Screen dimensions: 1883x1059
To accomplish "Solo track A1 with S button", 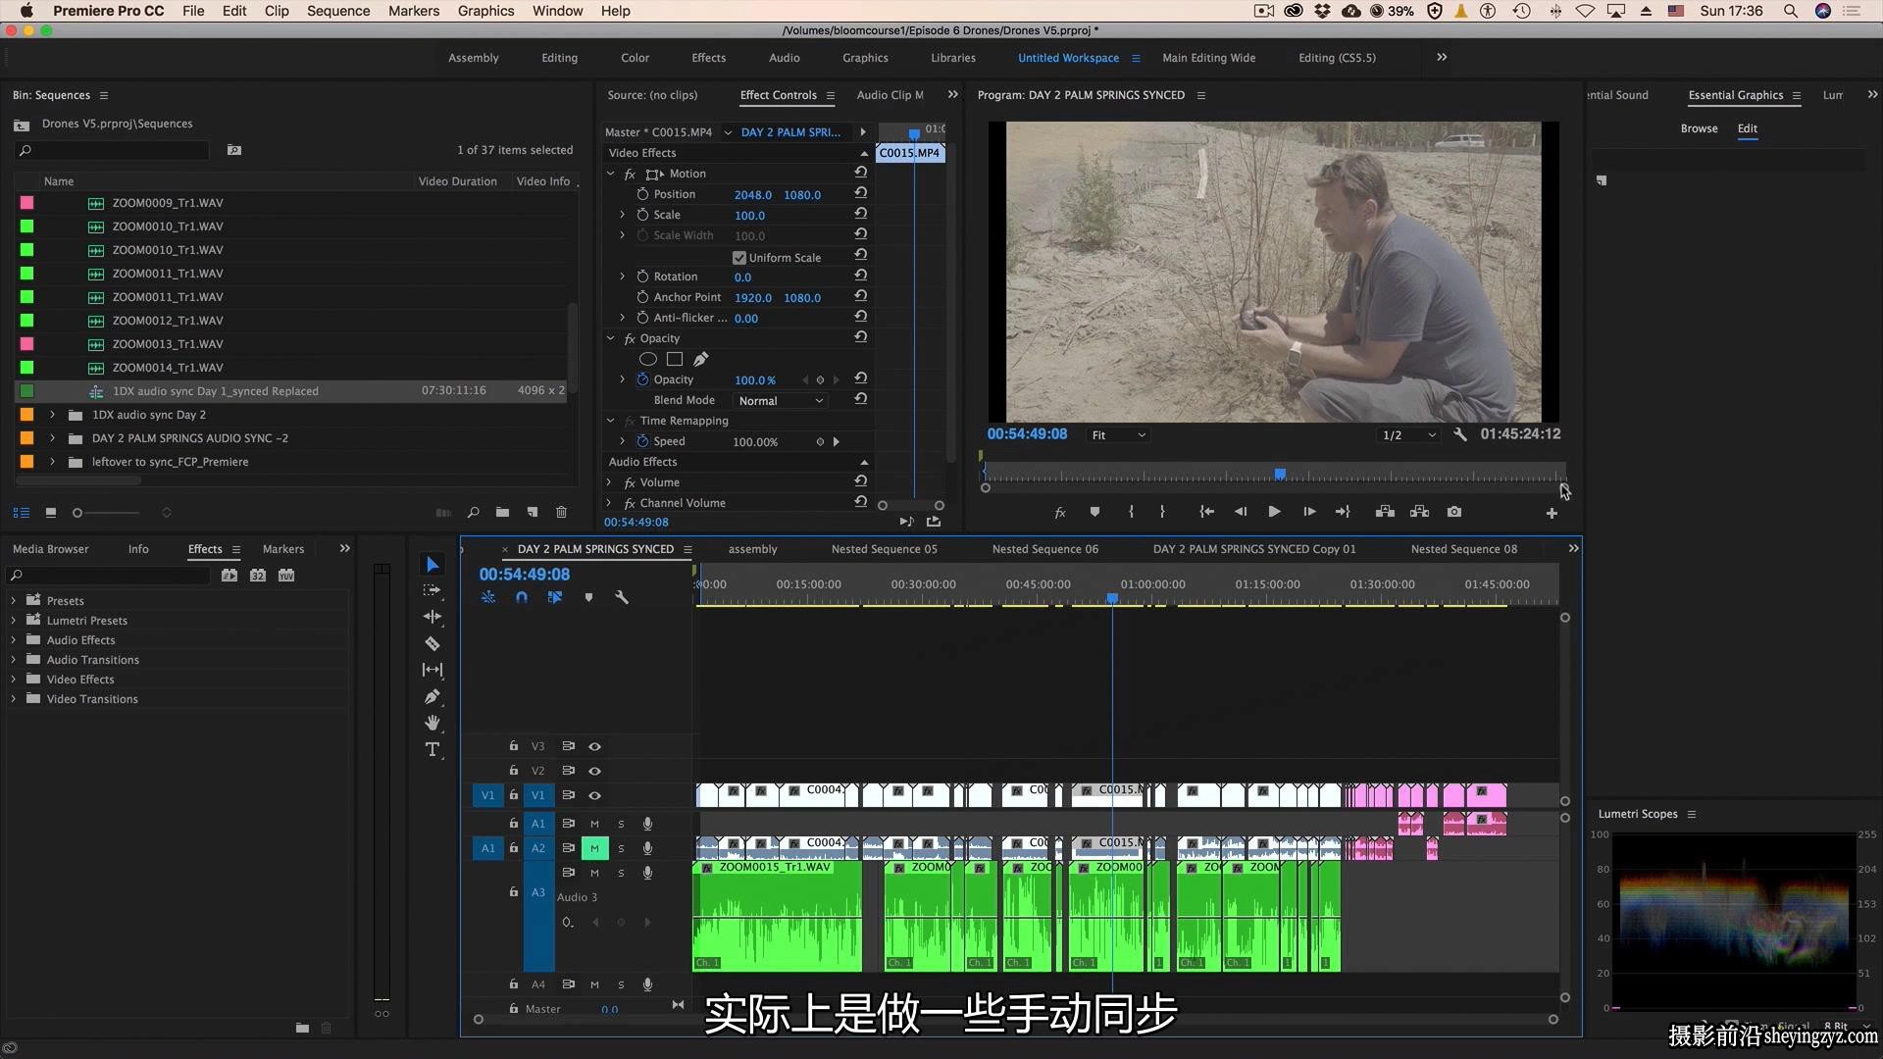I will coord(621,824).
